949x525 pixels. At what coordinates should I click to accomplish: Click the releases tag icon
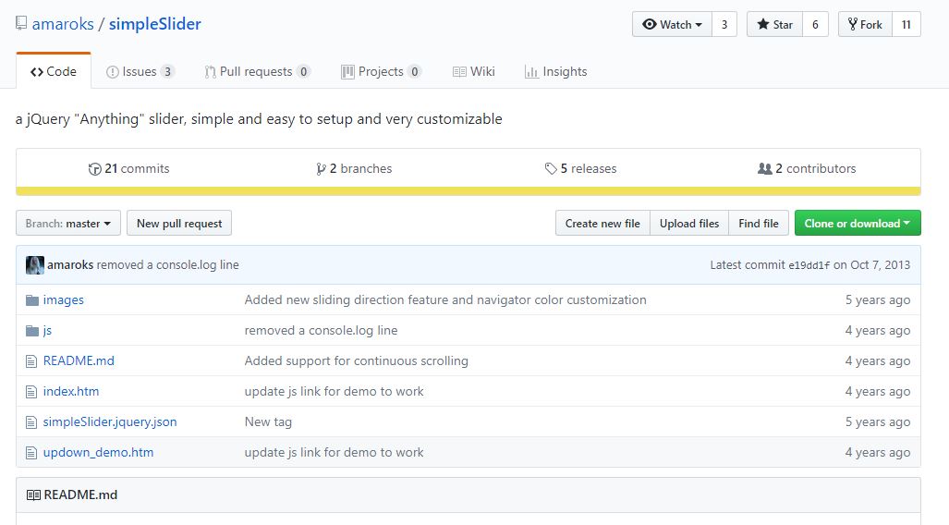pos(550,169)
